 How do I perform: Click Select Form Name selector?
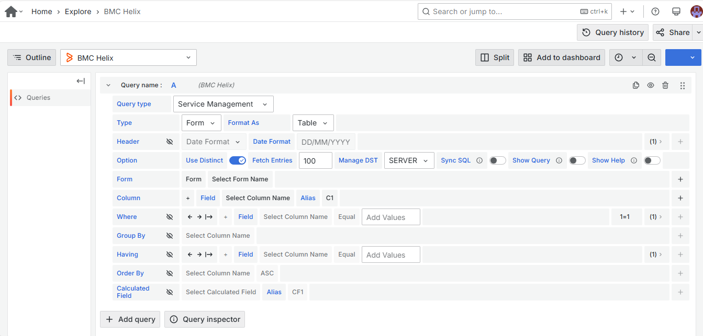pyautogui.click(x=240, y=179)
